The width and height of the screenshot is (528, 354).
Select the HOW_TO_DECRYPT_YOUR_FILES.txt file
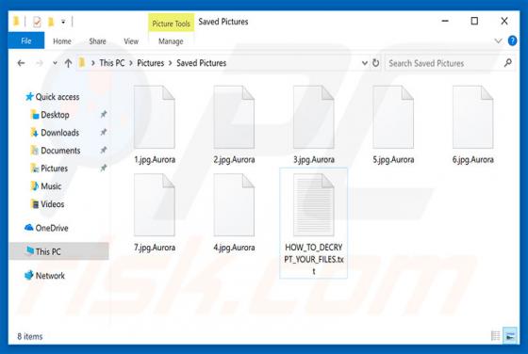(313, 223)
